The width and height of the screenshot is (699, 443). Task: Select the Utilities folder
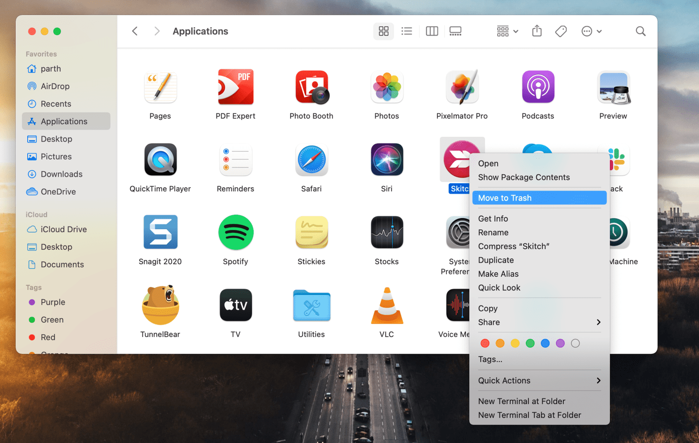tap(311, 305)
